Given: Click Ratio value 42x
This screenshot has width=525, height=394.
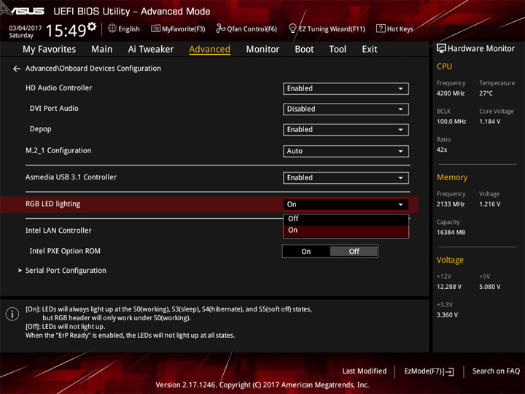Looking at the screenshot, I should coord(442,150).
